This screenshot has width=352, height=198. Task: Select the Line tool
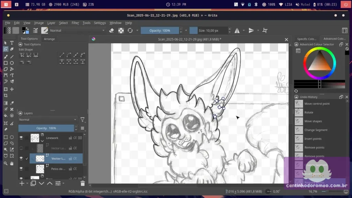point(12,57)
